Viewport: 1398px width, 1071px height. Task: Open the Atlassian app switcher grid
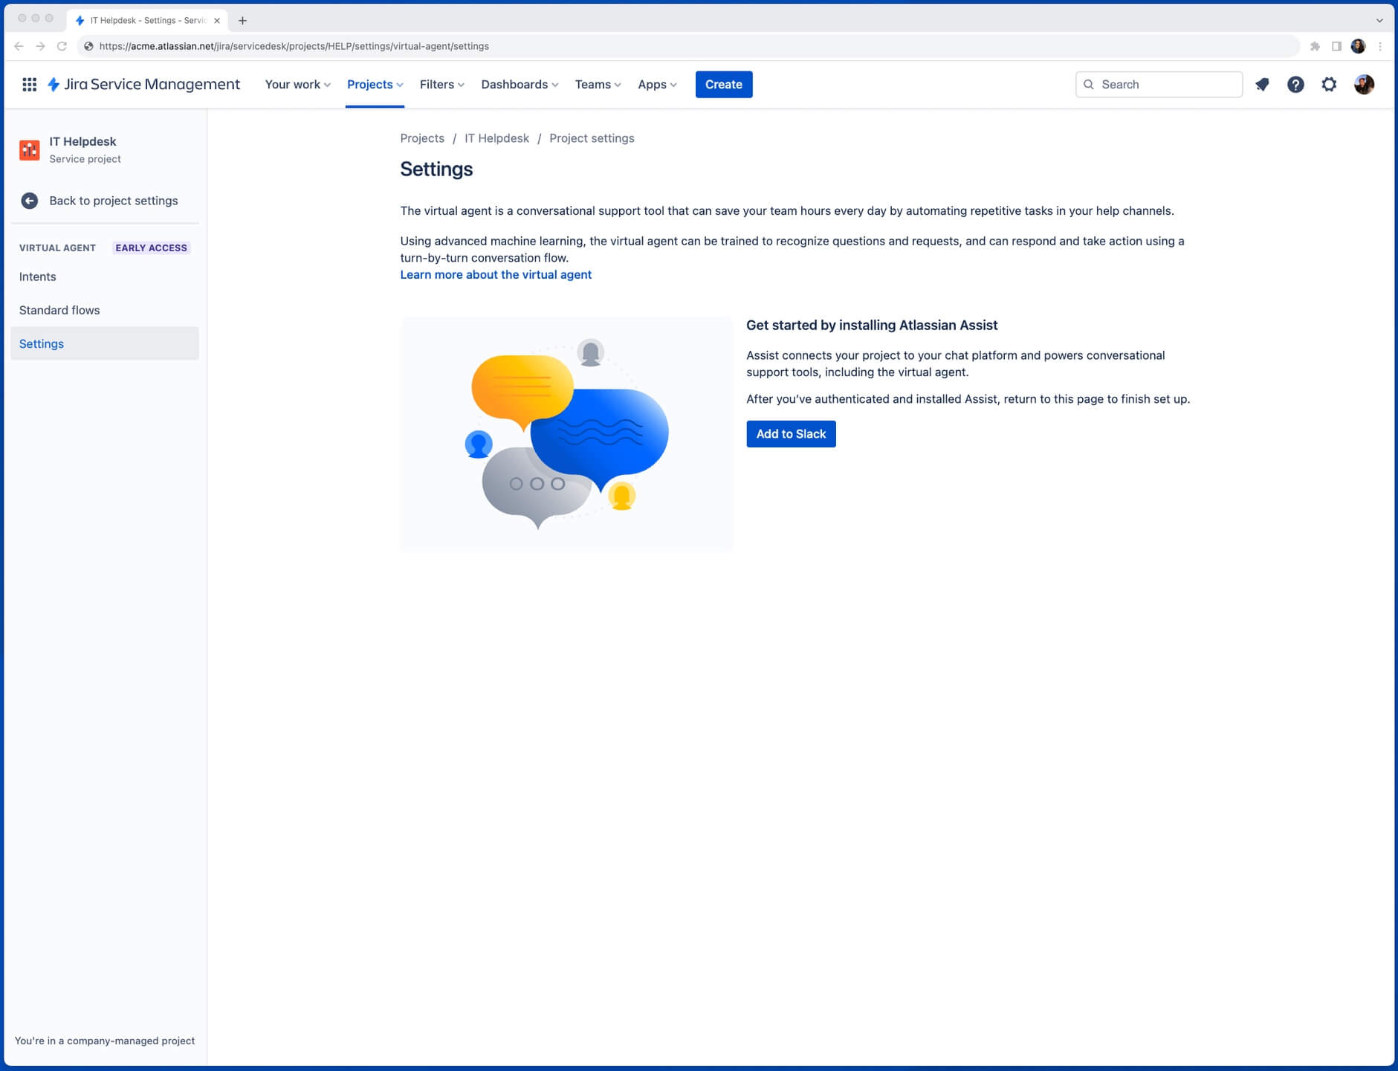click(29, 84)
